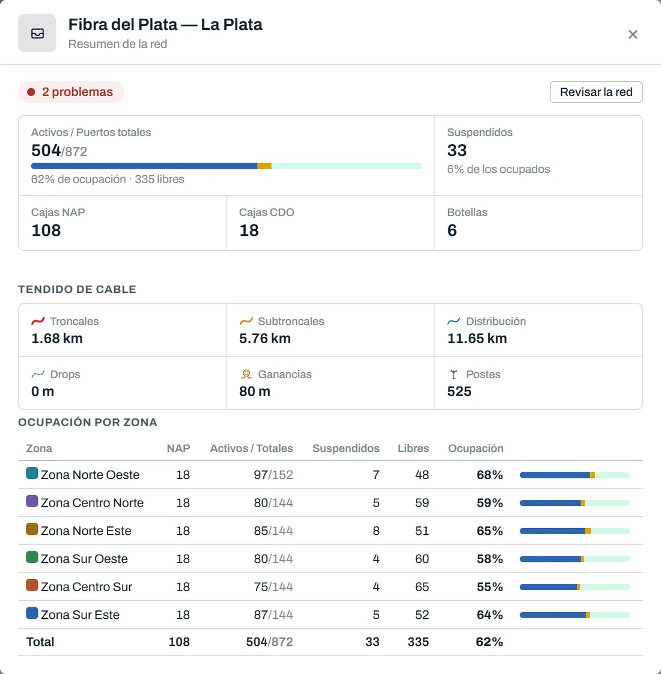Click the 80 m Ganancias value

point(255,391)
